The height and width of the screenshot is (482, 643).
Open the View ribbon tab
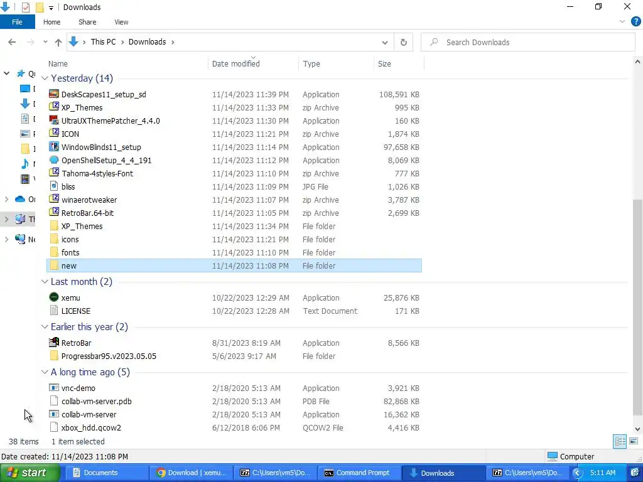pos(121,22)
